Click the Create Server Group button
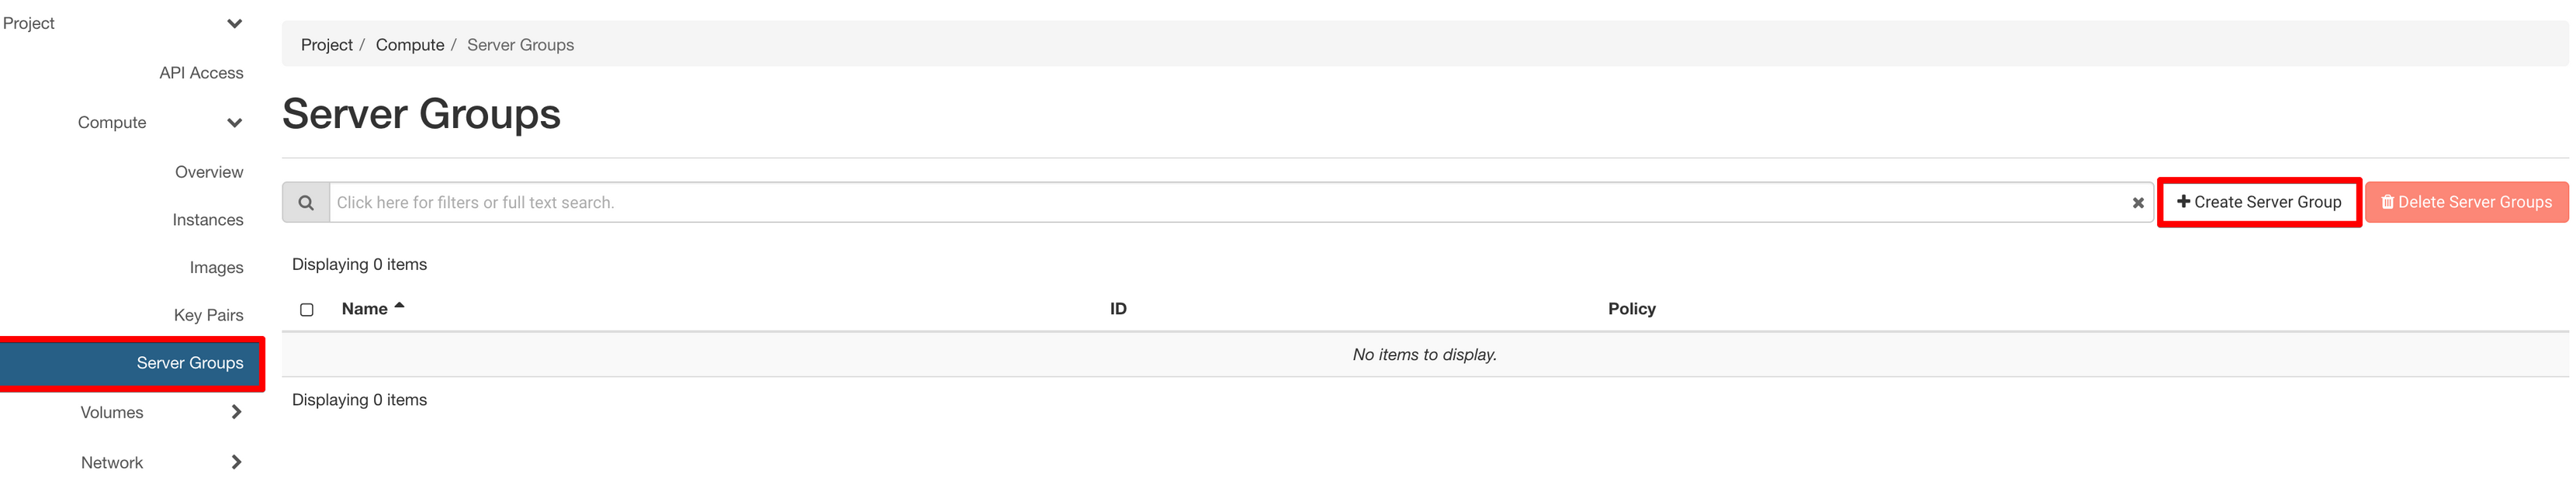The height and width of the screenshot is (495, 2576). click(x=2258, y=203)
